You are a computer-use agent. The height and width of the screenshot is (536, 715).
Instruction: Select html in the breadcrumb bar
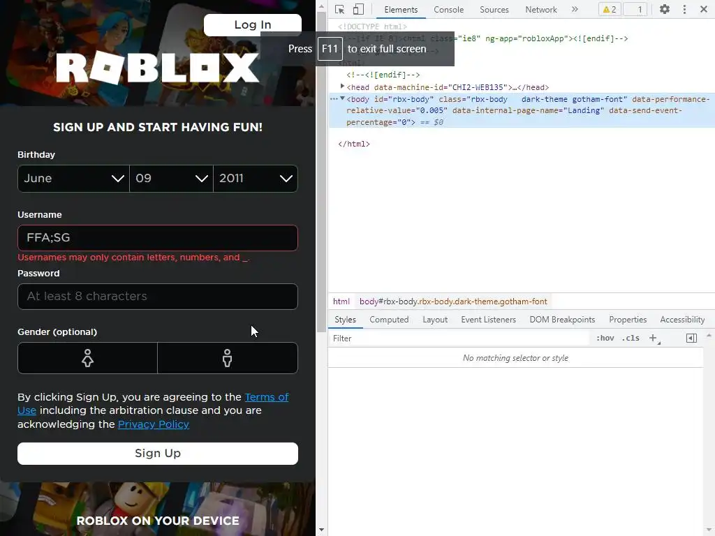(341, 301)
